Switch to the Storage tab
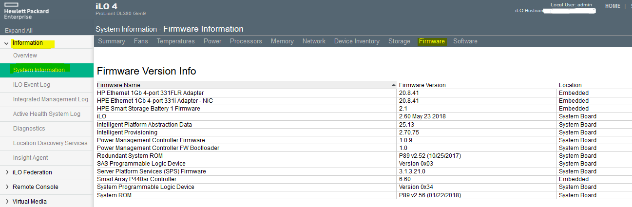The width and height of the screenshot is (632, 207). [399, 41]
